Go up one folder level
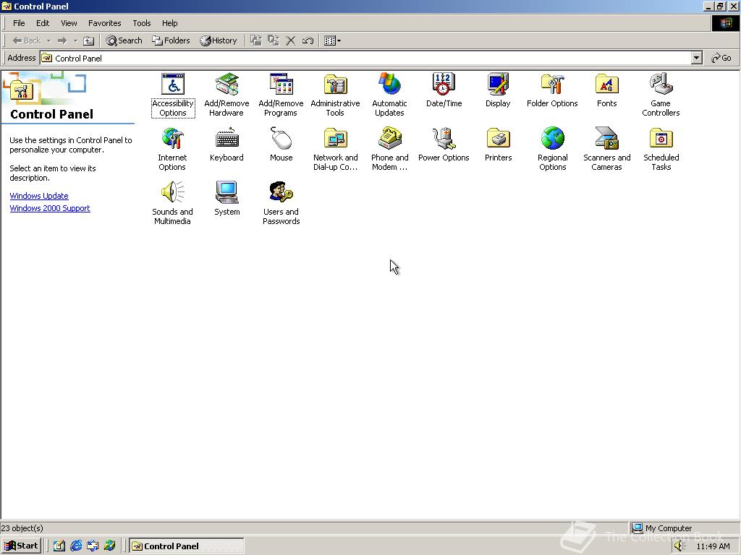This screenshot has width=741, height=555. 88,40
